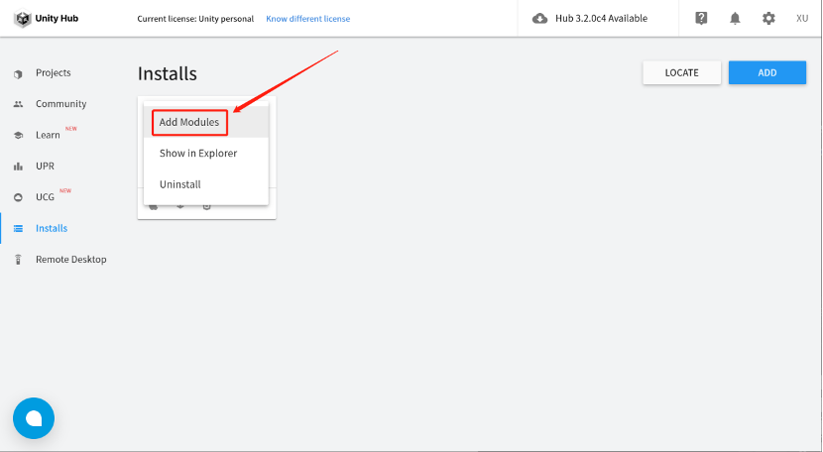Image resolution: width=823 pixels, height=452 pixels.
Task: Go to Remote Desktop section
Action: click(x=70, y=260)
